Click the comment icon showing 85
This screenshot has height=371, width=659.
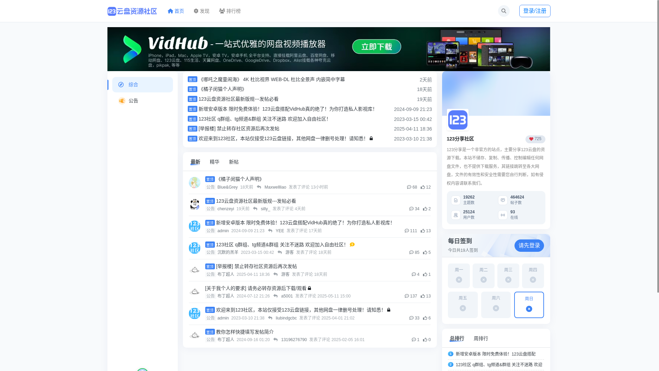click(x=412, y=252)
